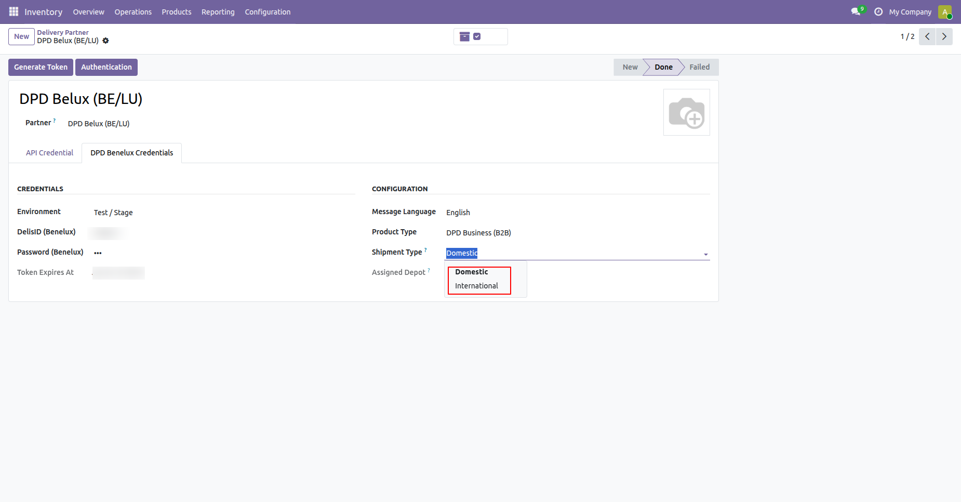The height and width of the screenshot is (502, 961).
Task: Click the CONFIGURATION section heading
Action: click(399, 189)
